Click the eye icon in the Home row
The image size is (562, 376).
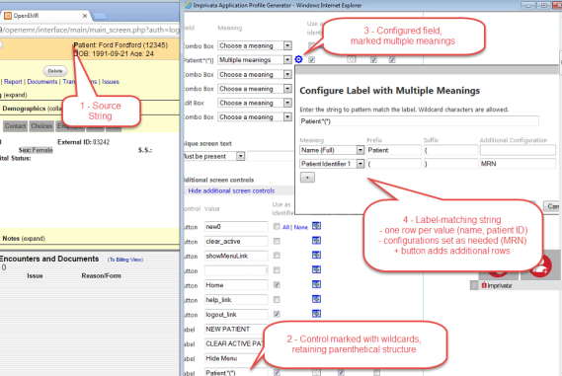[x=316, y=284]
